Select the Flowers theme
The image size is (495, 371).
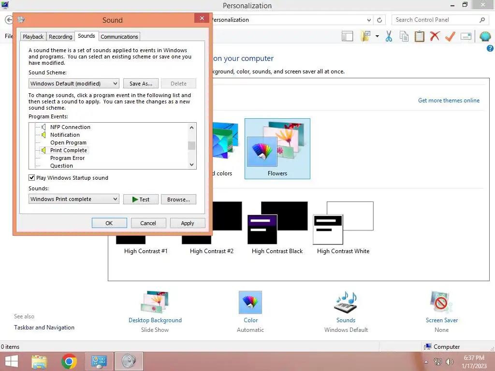coord(277,149)
